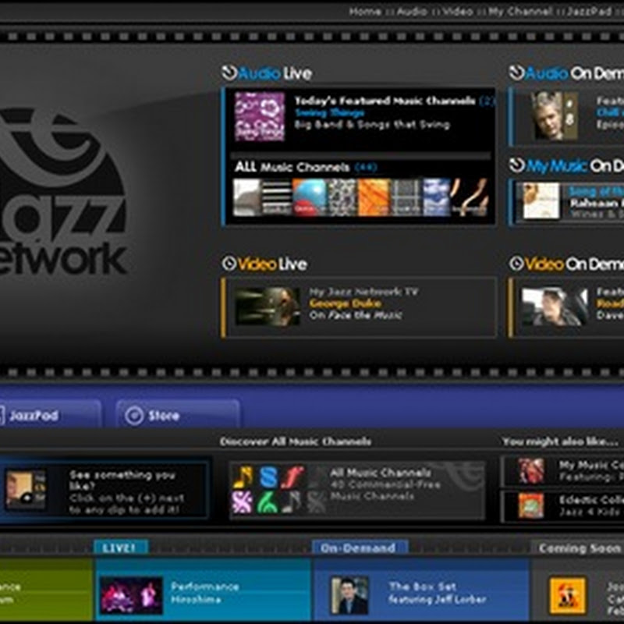Viewport: 624px width, 624px height.
Task: Open the blue-and-white channel thumbnail
Action: tap(436, 197)
